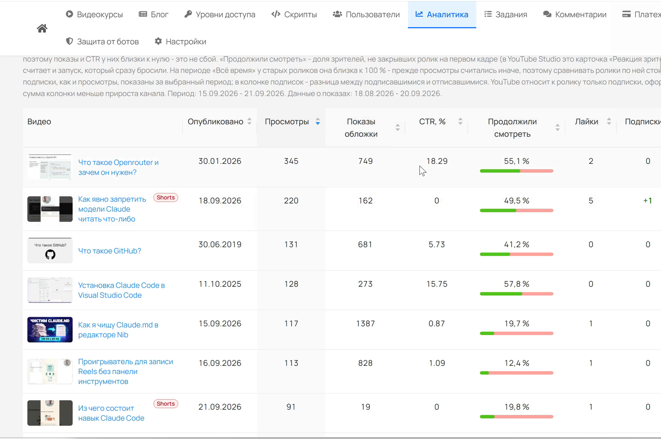661x439 pixels.
Task: Click the card icon for Платежи
Action: 626,14
